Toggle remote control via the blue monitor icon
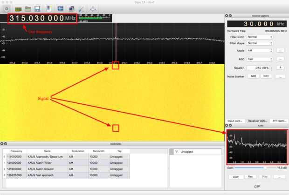Image resolution: width=289 pixels, height=195 pixels. [60, 9]
